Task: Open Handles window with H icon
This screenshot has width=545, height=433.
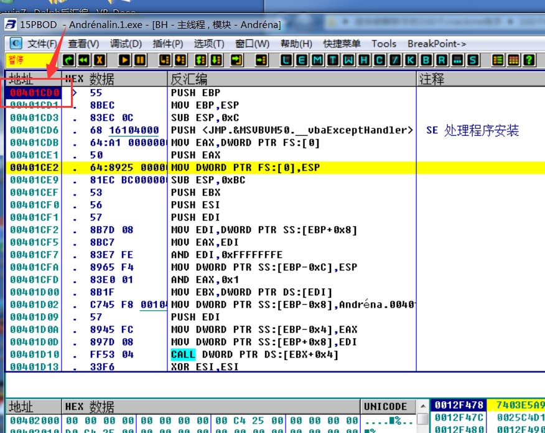Action: [364, 60]
